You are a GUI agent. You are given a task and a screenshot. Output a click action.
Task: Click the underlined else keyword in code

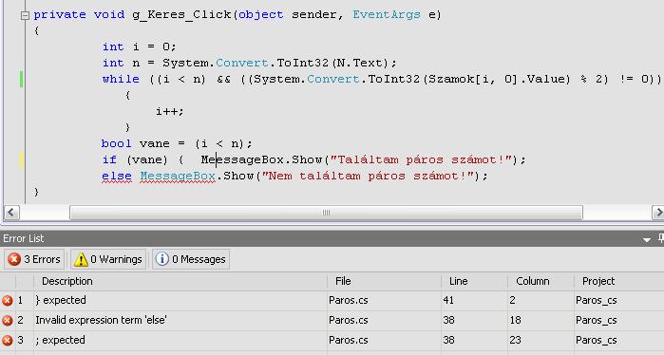[117, 176]
